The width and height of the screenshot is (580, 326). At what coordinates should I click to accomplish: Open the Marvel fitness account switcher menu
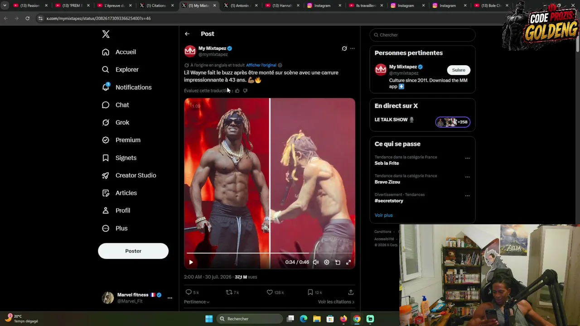point(170,298)
